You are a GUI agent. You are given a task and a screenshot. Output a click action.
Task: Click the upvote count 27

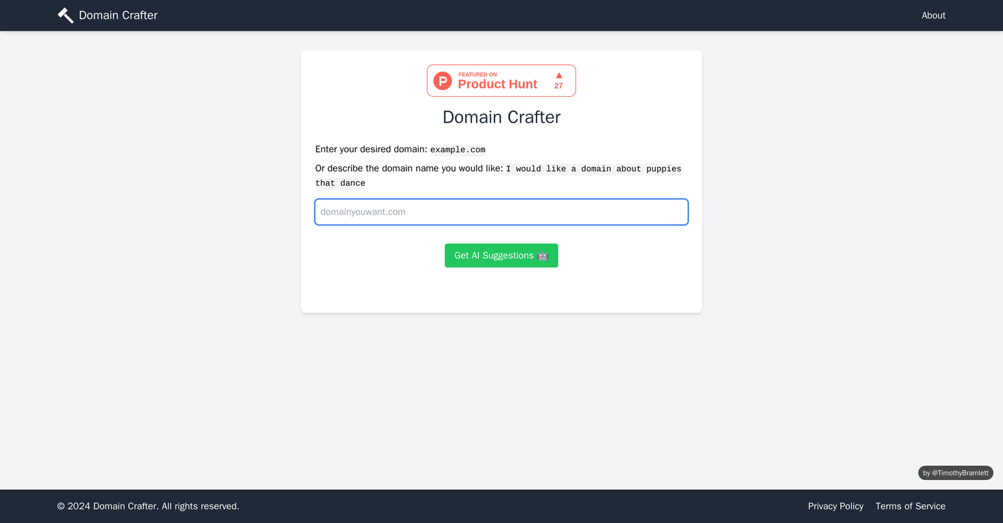[x=558, y=86]
